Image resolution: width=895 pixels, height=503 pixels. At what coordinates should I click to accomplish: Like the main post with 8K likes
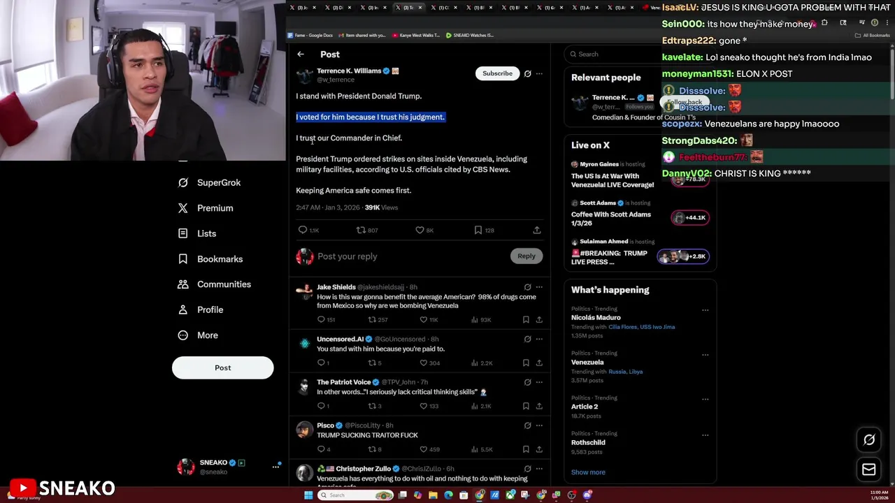(x=420, y=230)
